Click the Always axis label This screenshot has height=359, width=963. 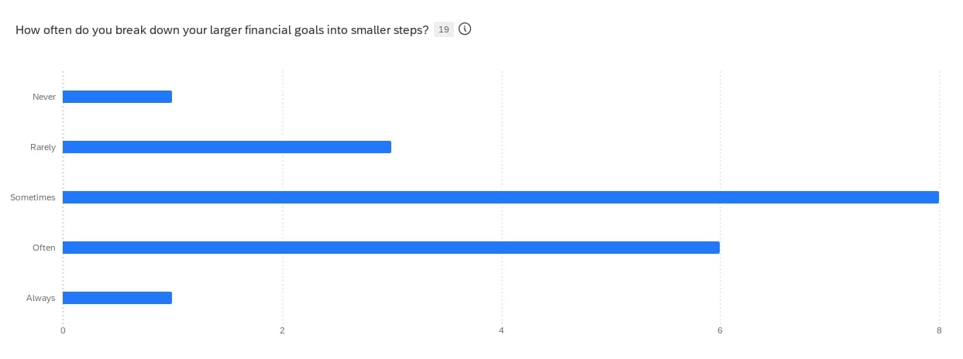pos(41,298)
